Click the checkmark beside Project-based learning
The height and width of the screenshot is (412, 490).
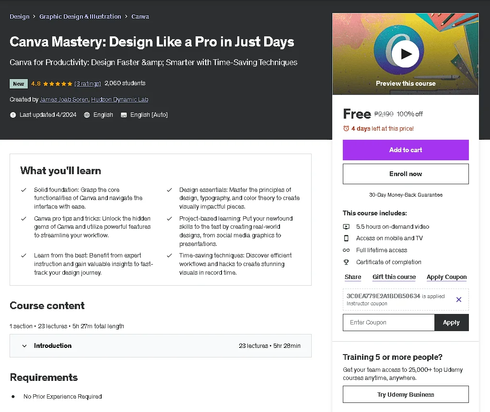[169, 219]
